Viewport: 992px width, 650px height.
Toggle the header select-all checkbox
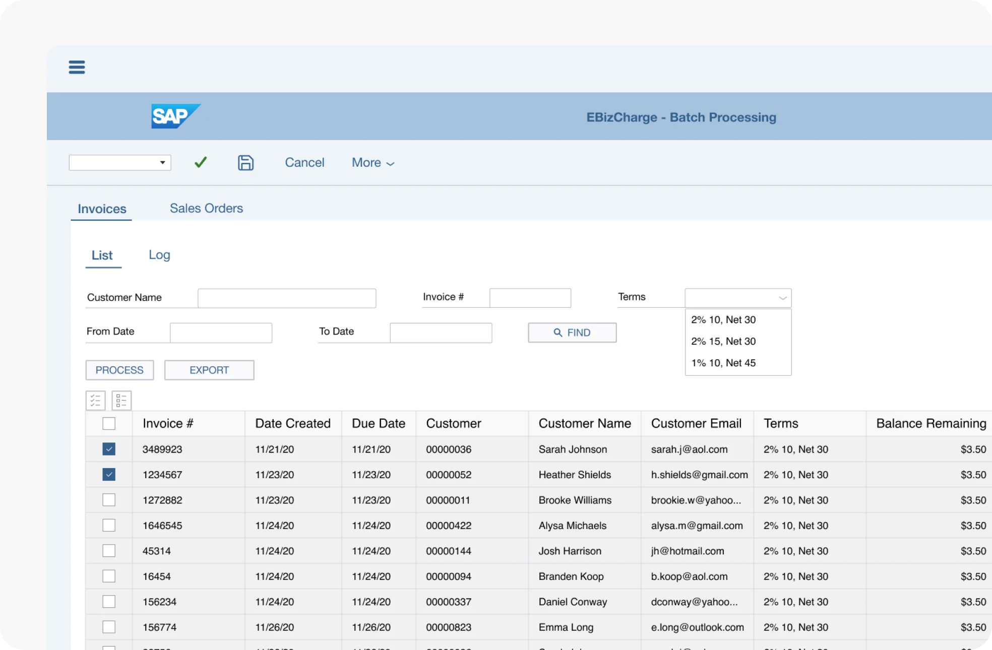pyautogui.click(x=109, y=423)
